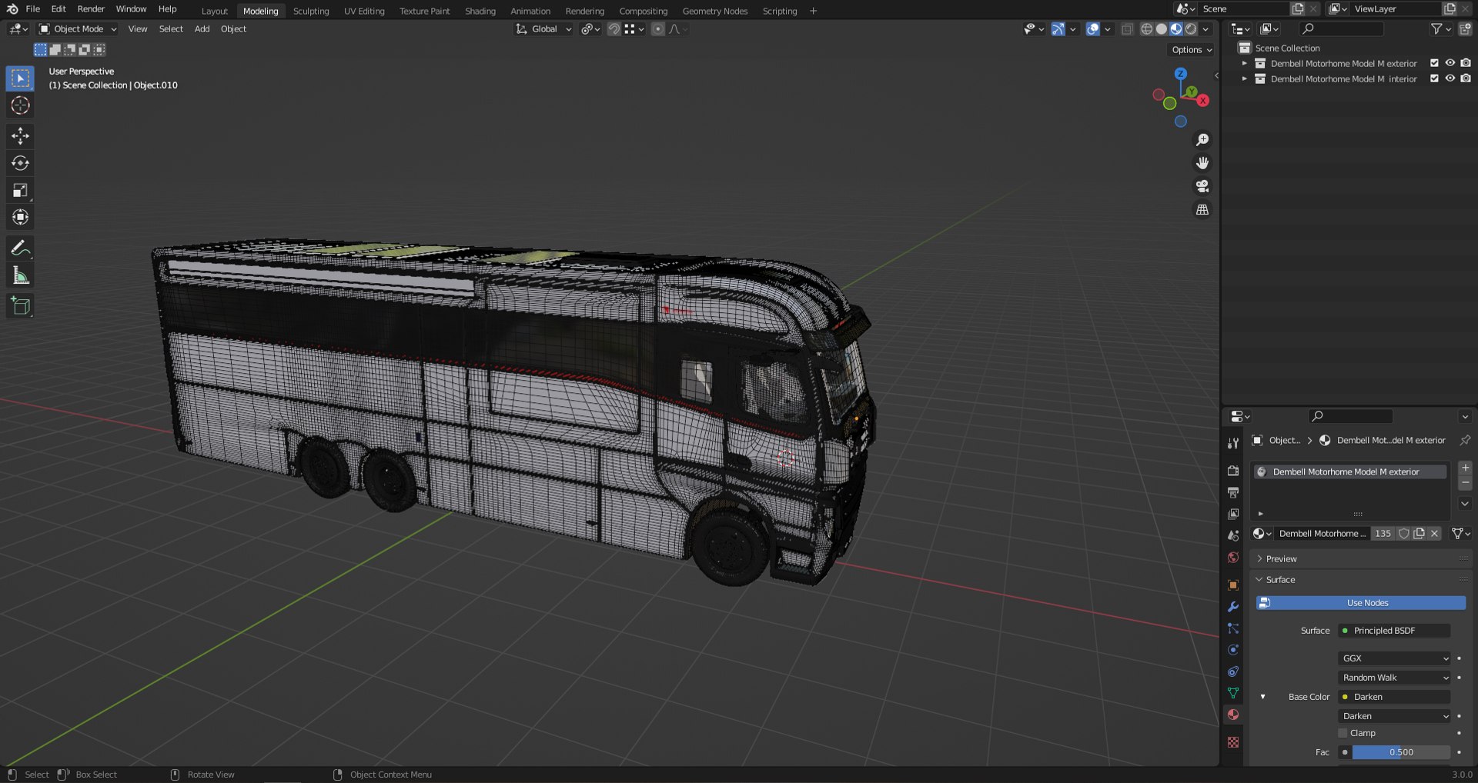Open the Shading workspace tab

pos(480,11)
